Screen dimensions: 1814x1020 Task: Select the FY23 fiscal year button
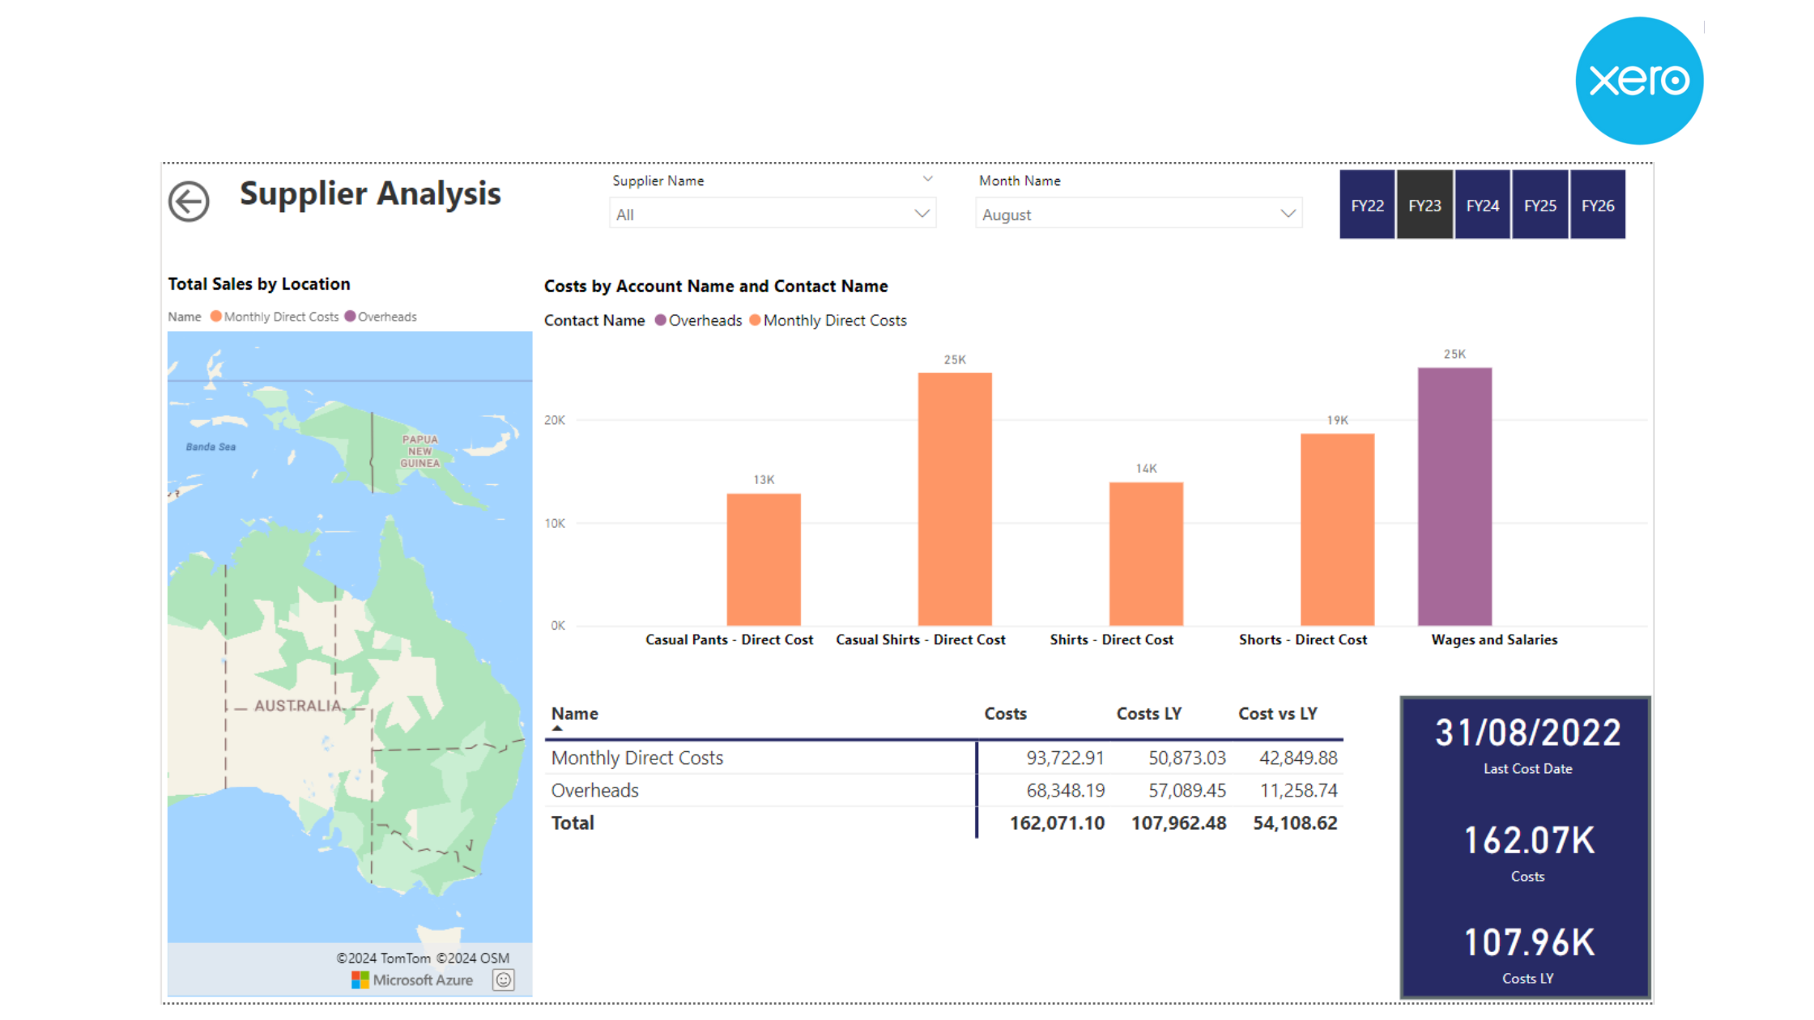pyautogui.click(x=1424, y=206)
